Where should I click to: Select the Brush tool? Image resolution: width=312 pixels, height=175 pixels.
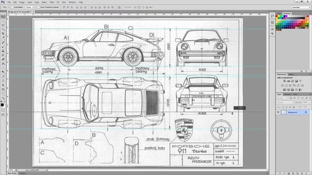[x=3, y=47]
